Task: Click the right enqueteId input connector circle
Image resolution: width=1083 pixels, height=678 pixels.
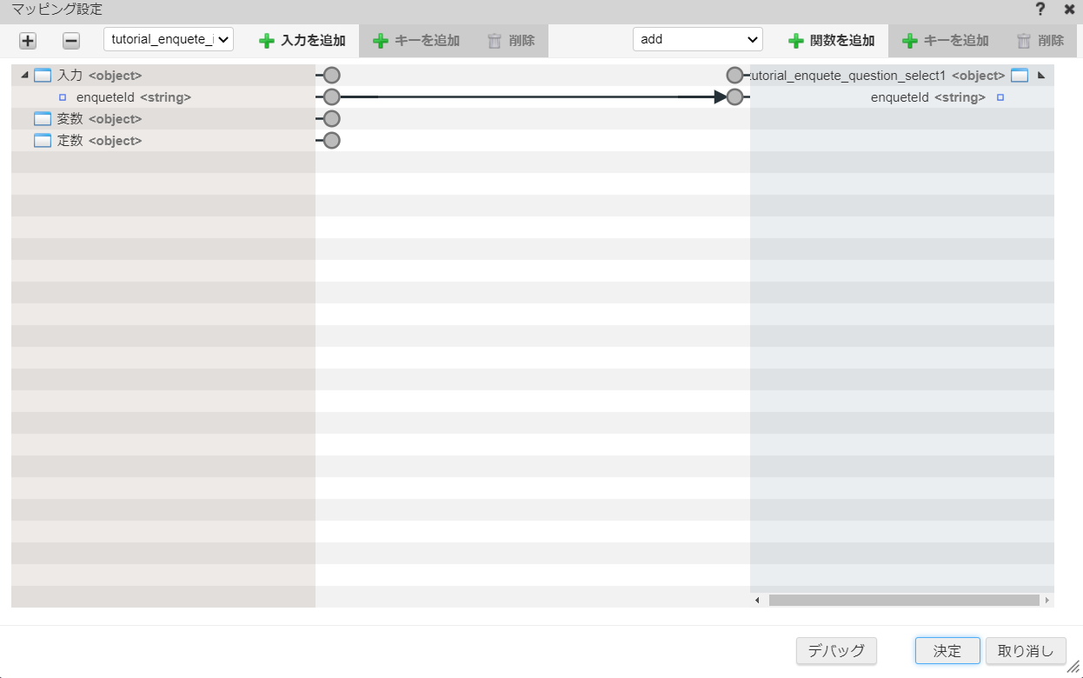Action: click(x=734, y=97)
